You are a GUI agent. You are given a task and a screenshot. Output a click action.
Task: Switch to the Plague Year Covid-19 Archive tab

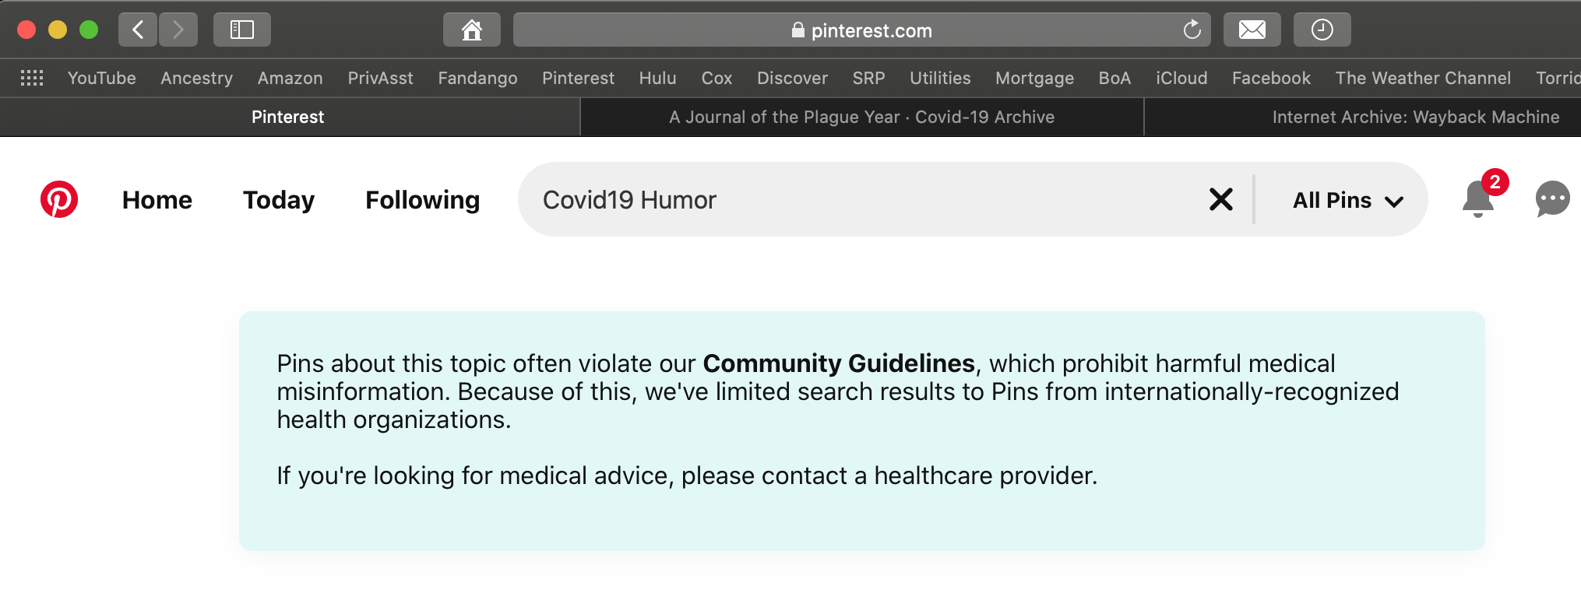[861, 117]
